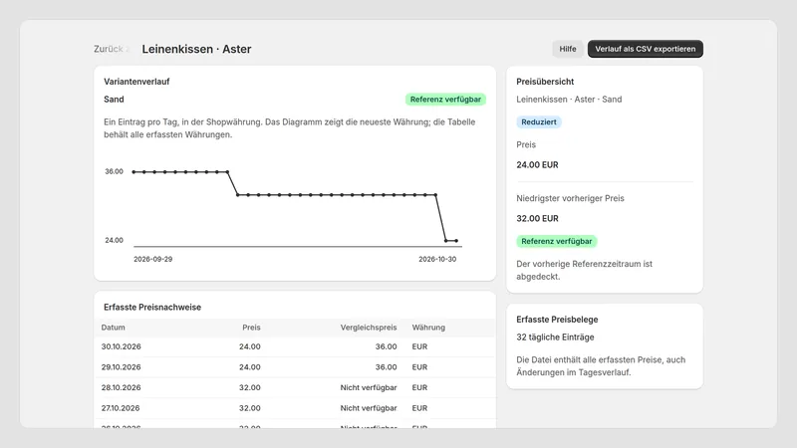This screenshot has width=797, height=448.
Task: Click the Variantenverlauf heading
Action: click(136, 82)
